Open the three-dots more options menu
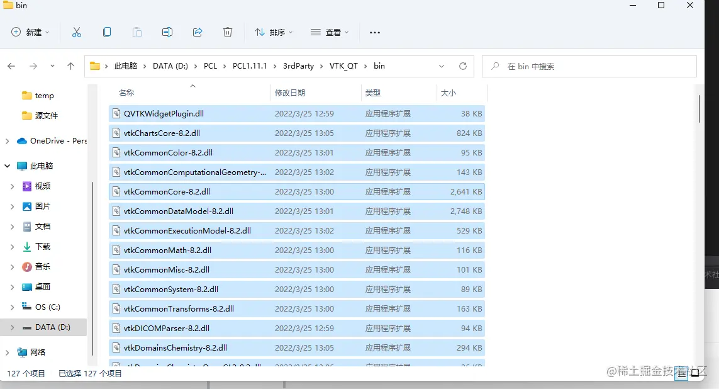Viewport: 719px width, 389px height. point(375,33)
